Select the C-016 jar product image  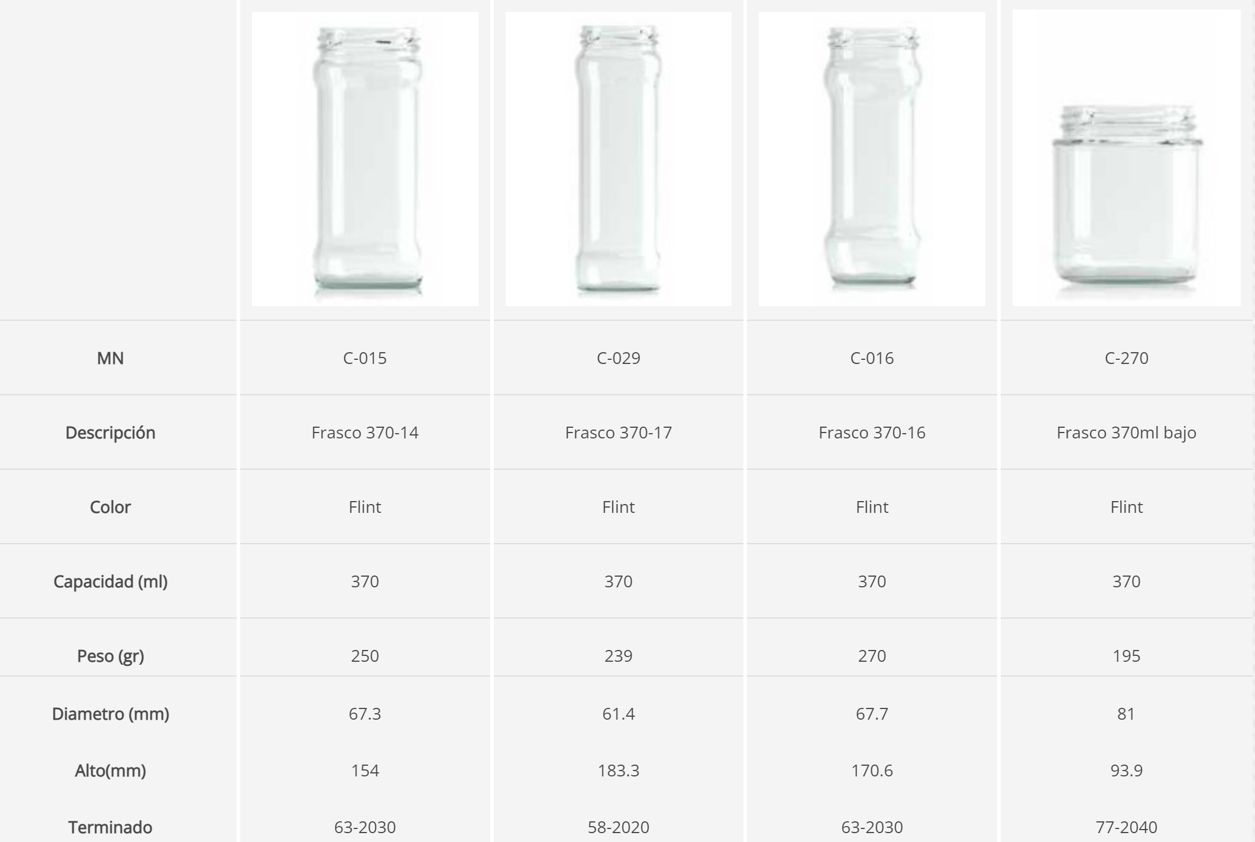coord(872,159)
